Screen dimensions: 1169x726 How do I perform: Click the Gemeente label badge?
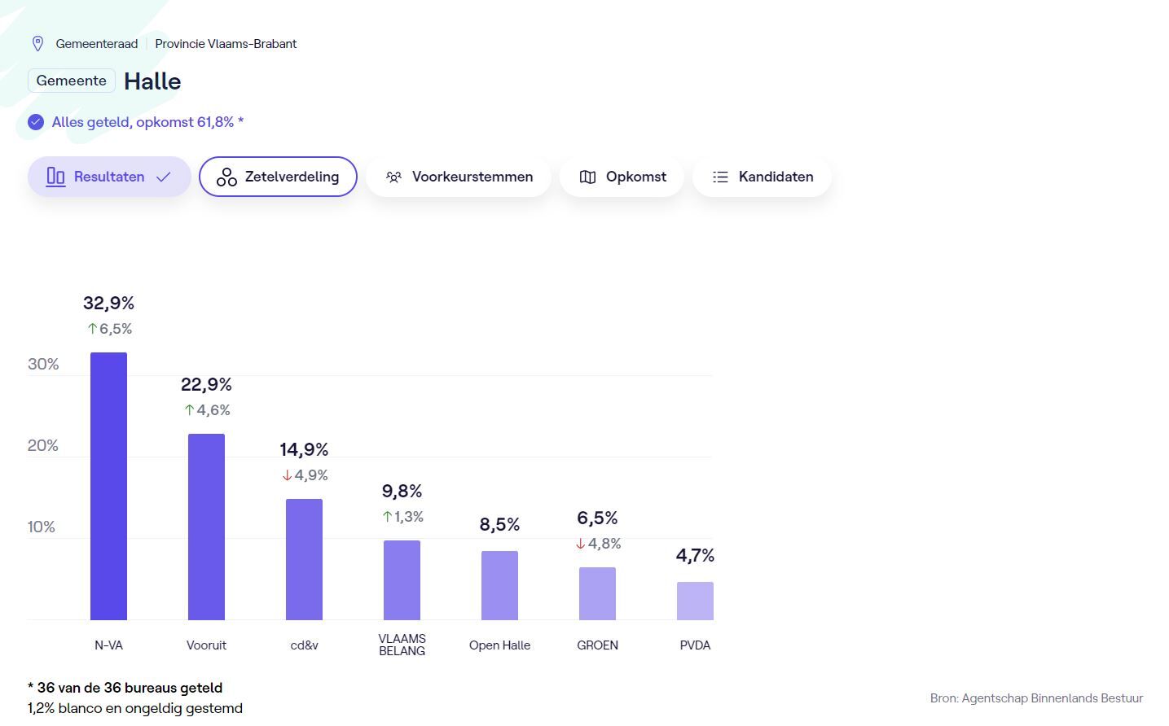[72, 81]
